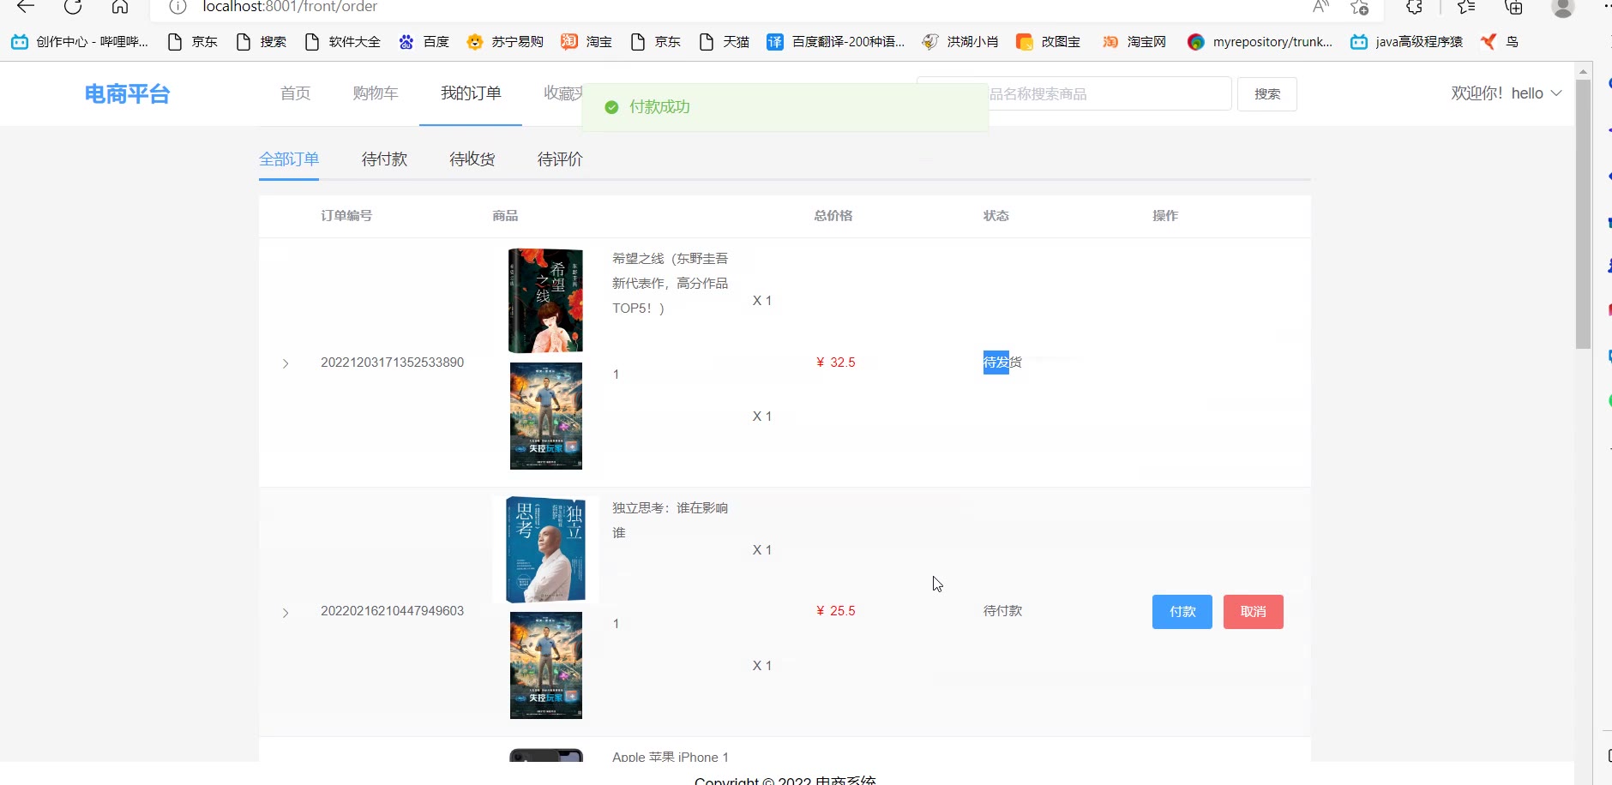Expand order 20220216210447949603 row
Viewport: 1612px width, 785px height.
click(286, 613)
